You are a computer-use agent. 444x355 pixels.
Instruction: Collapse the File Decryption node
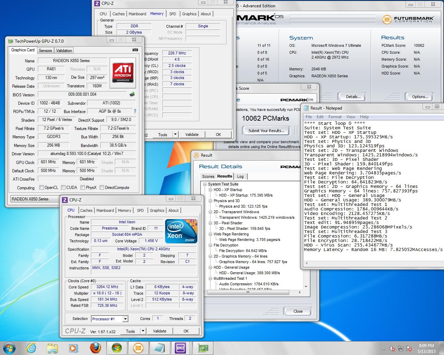click(211, 245)
